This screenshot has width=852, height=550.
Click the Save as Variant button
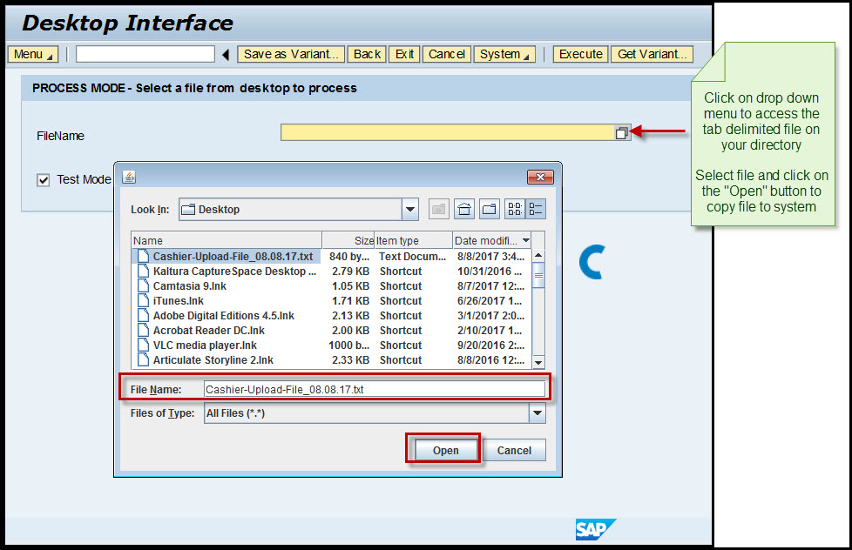[290, 54]
